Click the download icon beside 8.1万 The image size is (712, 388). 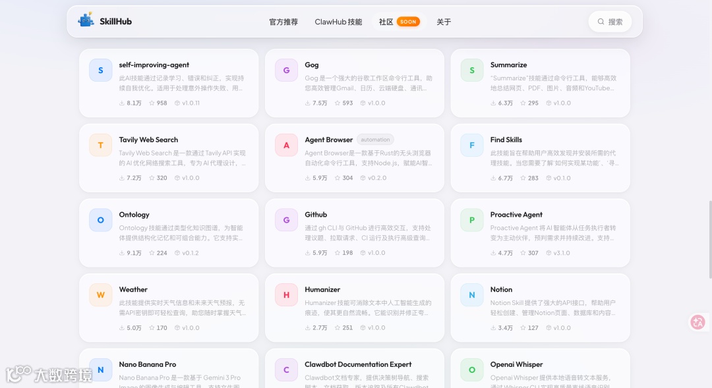coord(122,103)
